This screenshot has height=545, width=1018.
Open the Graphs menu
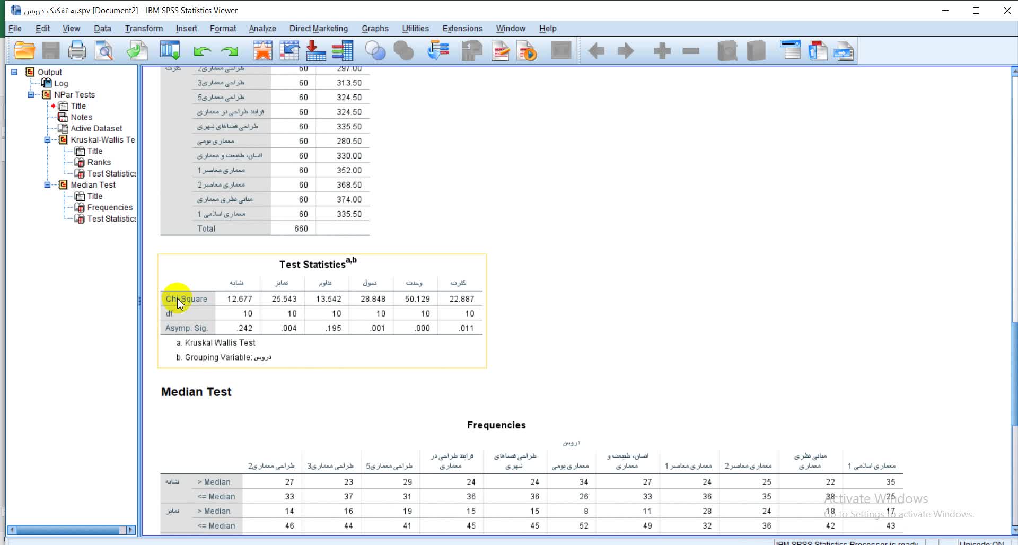(375, 29)
